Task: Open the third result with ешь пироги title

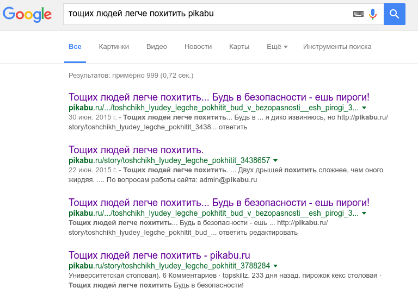Action: (x=219, y=203)
